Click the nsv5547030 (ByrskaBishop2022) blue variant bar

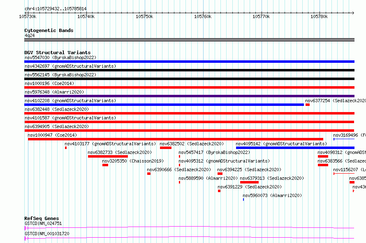click(x=189, y=62)
